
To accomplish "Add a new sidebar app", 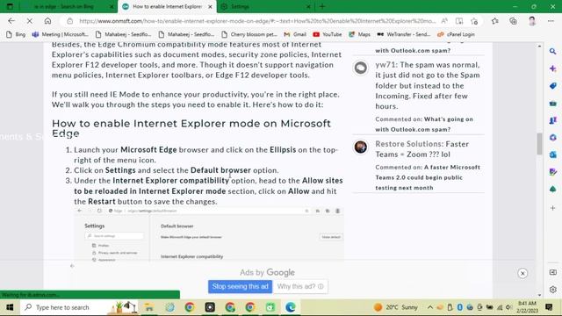I will coord(552,208).
